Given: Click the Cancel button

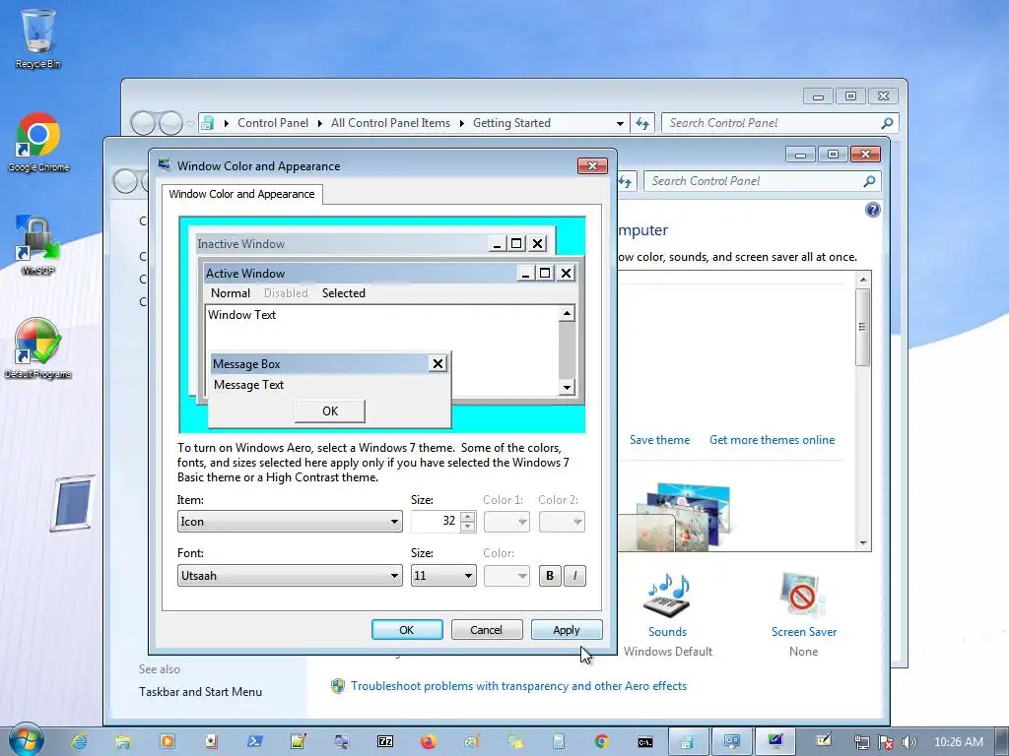Looking at the screenshot, I should (x=487, y=630).
